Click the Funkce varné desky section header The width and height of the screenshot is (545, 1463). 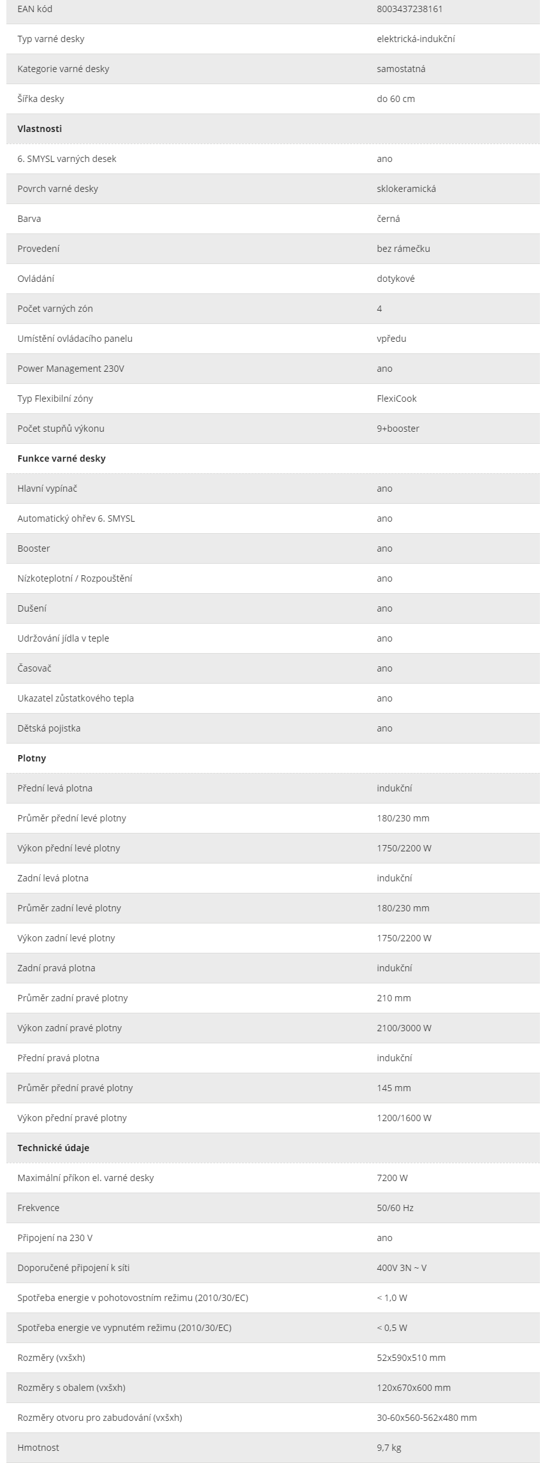point(61,459)
